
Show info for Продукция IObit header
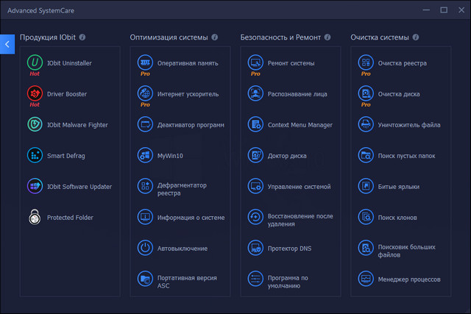82,37
